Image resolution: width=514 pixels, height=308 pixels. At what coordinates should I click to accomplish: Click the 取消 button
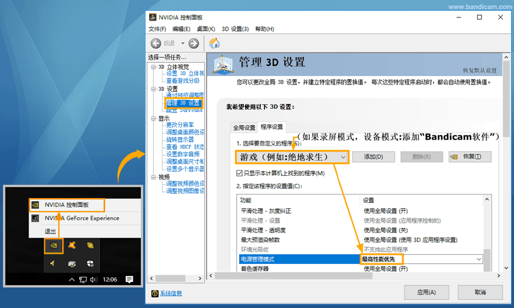[x=480, y=292]
